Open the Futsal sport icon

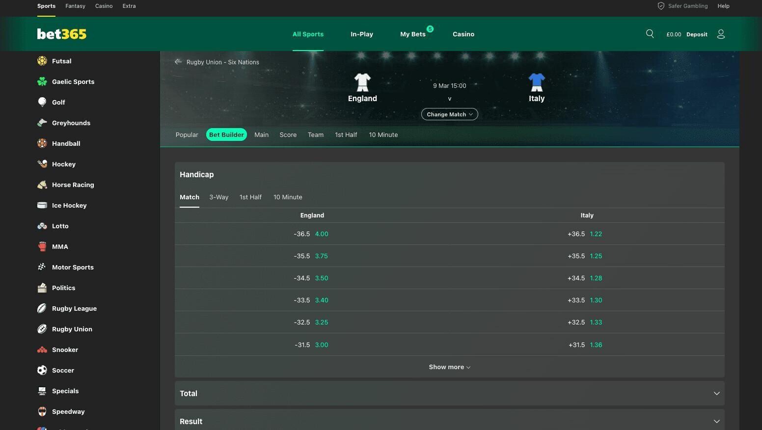coord(42,61)
